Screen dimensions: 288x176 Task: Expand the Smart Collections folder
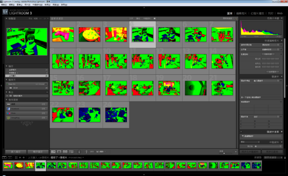7,96
